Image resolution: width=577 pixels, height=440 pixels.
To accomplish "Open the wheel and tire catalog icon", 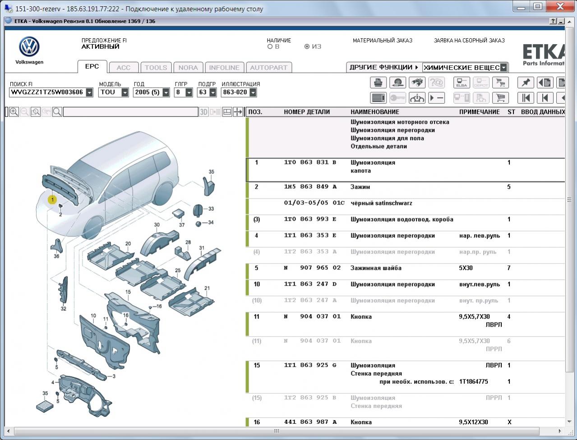I will click(x=398, y=83).
